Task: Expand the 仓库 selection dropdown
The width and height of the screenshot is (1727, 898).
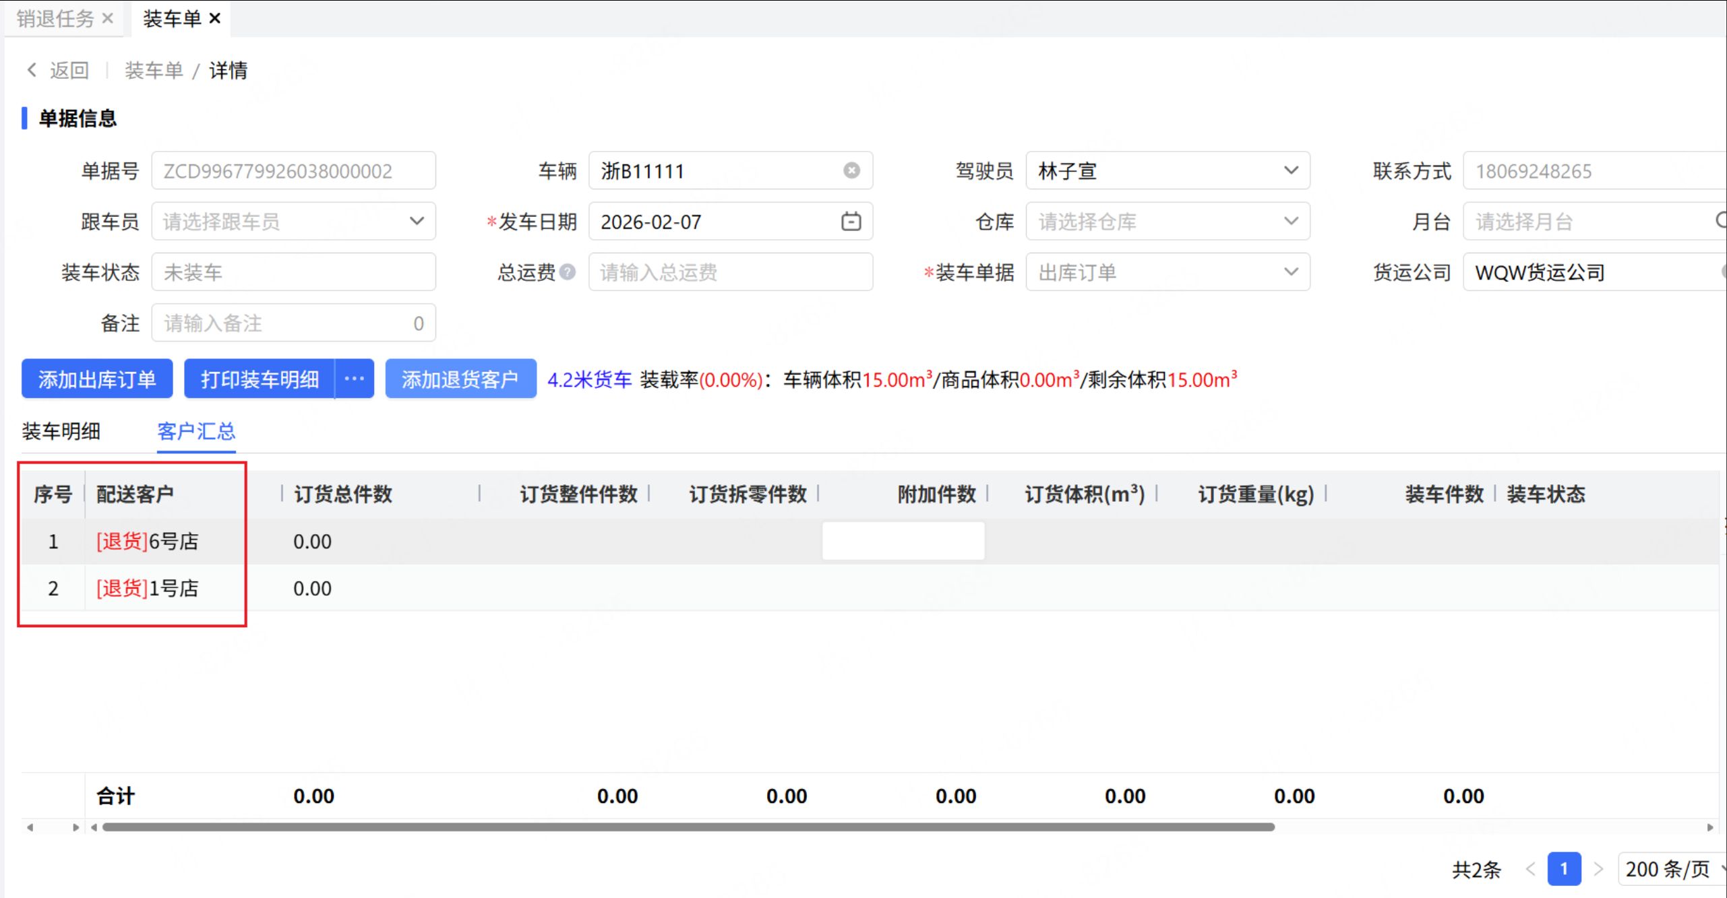Action: coord(1290,221)
